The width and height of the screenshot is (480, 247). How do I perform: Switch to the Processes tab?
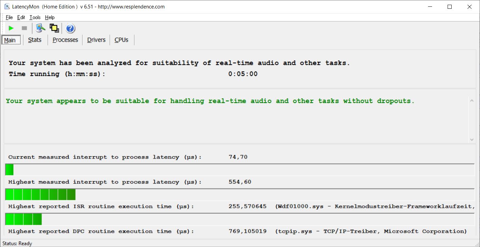click(65, 40)
